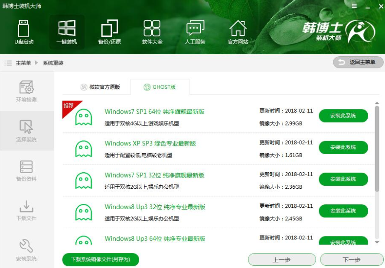Click 主菜单 in the breadcrumb
This screenshot has width=385, height=268.
point(23,63)
